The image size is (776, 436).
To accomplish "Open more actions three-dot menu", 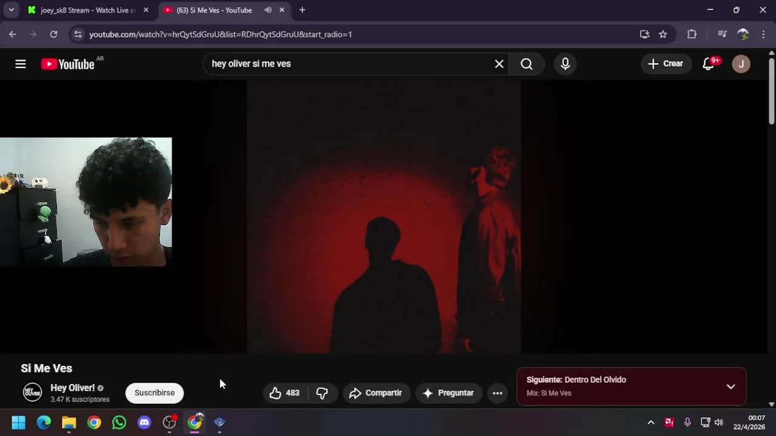I will pyautogui.click(x=497, y=393).
